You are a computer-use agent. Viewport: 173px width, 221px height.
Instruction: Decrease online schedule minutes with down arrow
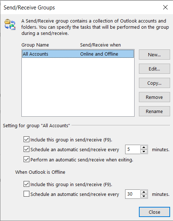click(144, 151)
